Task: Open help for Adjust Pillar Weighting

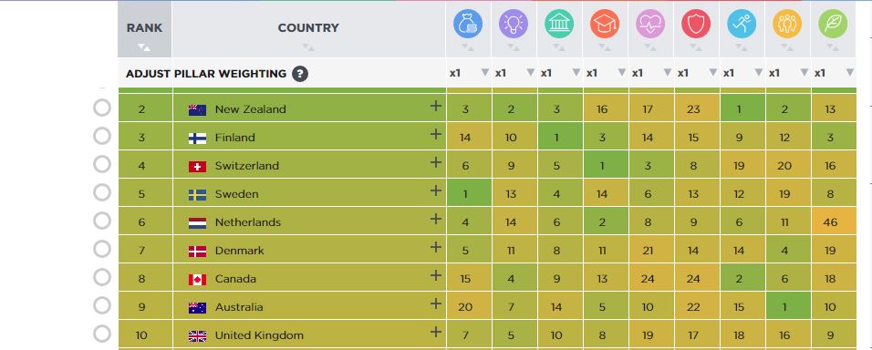Action: (x=300, y=73)
